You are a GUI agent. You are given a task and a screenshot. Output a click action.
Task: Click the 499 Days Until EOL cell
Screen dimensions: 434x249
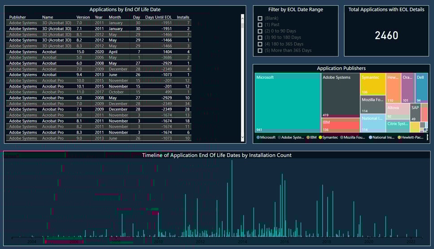click(168, 92)
